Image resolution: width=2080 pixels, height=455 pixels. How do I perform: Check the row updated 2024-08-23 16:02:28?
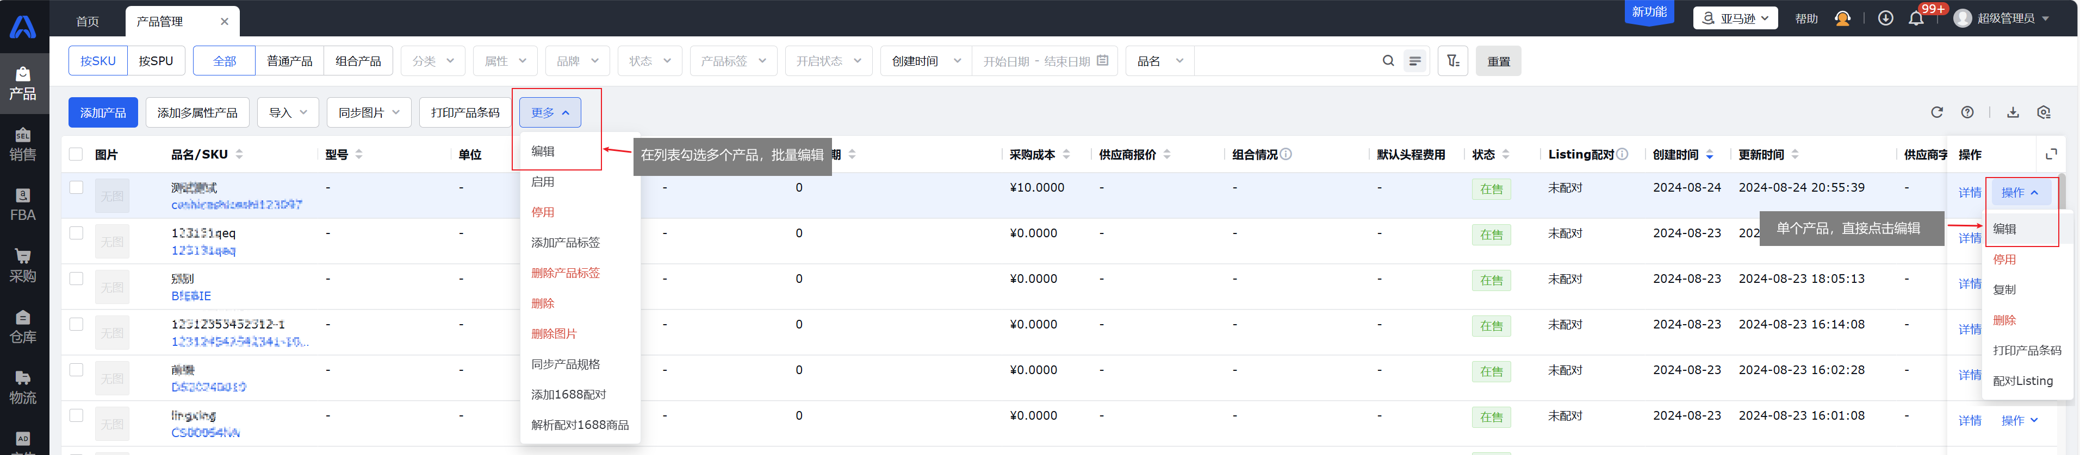click(76, 370)
